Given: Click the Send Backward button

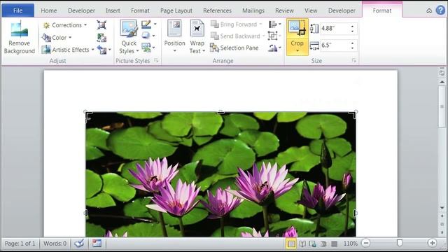Looking at the screenshot, I should [237, 36].
